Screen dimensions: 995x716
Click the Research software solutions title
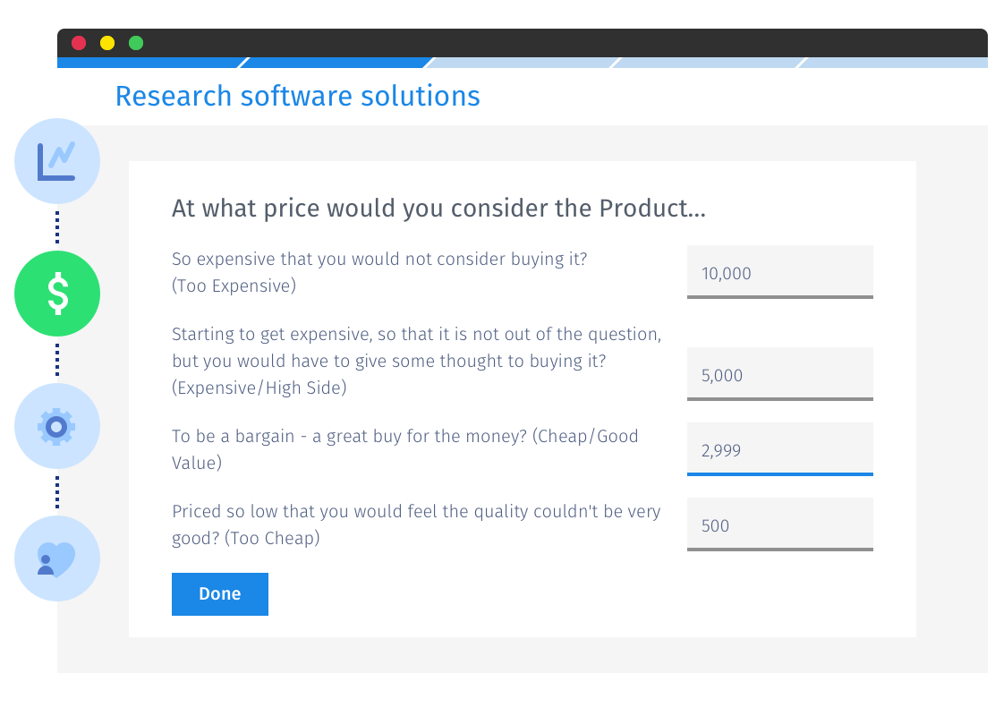click(297, 96)
